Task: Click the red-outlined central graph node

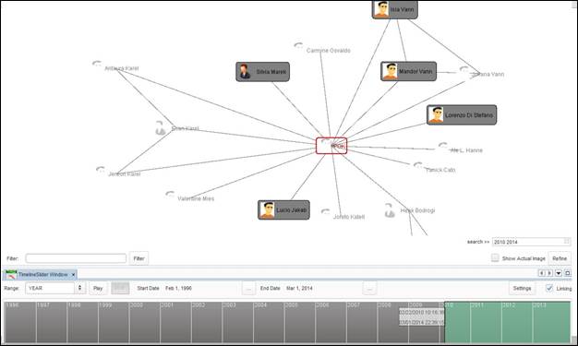Action: click(x=331, y=146)
